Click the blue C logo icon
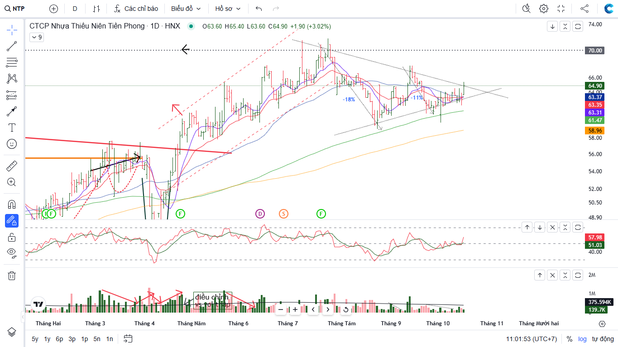 click(x=608, y=9)
